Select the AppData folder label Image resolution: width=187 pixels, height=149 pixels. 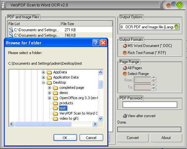click(60, 72)
